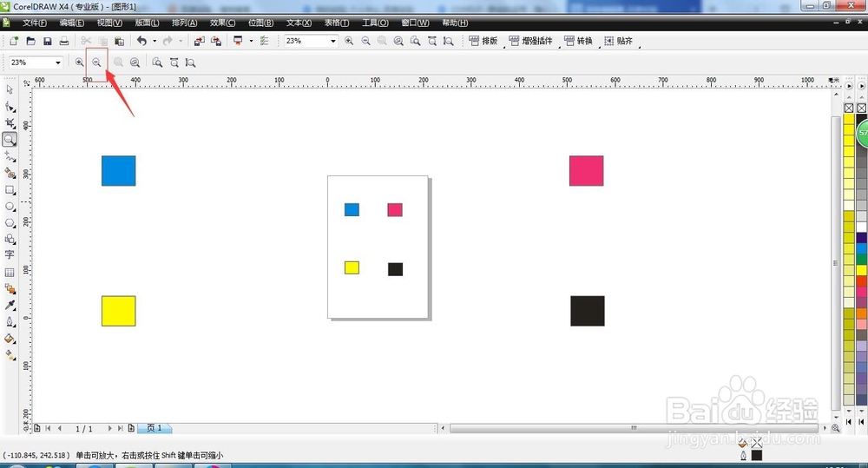The image size is (868, 468).
Task: Select the Polygon tool
Action: (10, 222)
